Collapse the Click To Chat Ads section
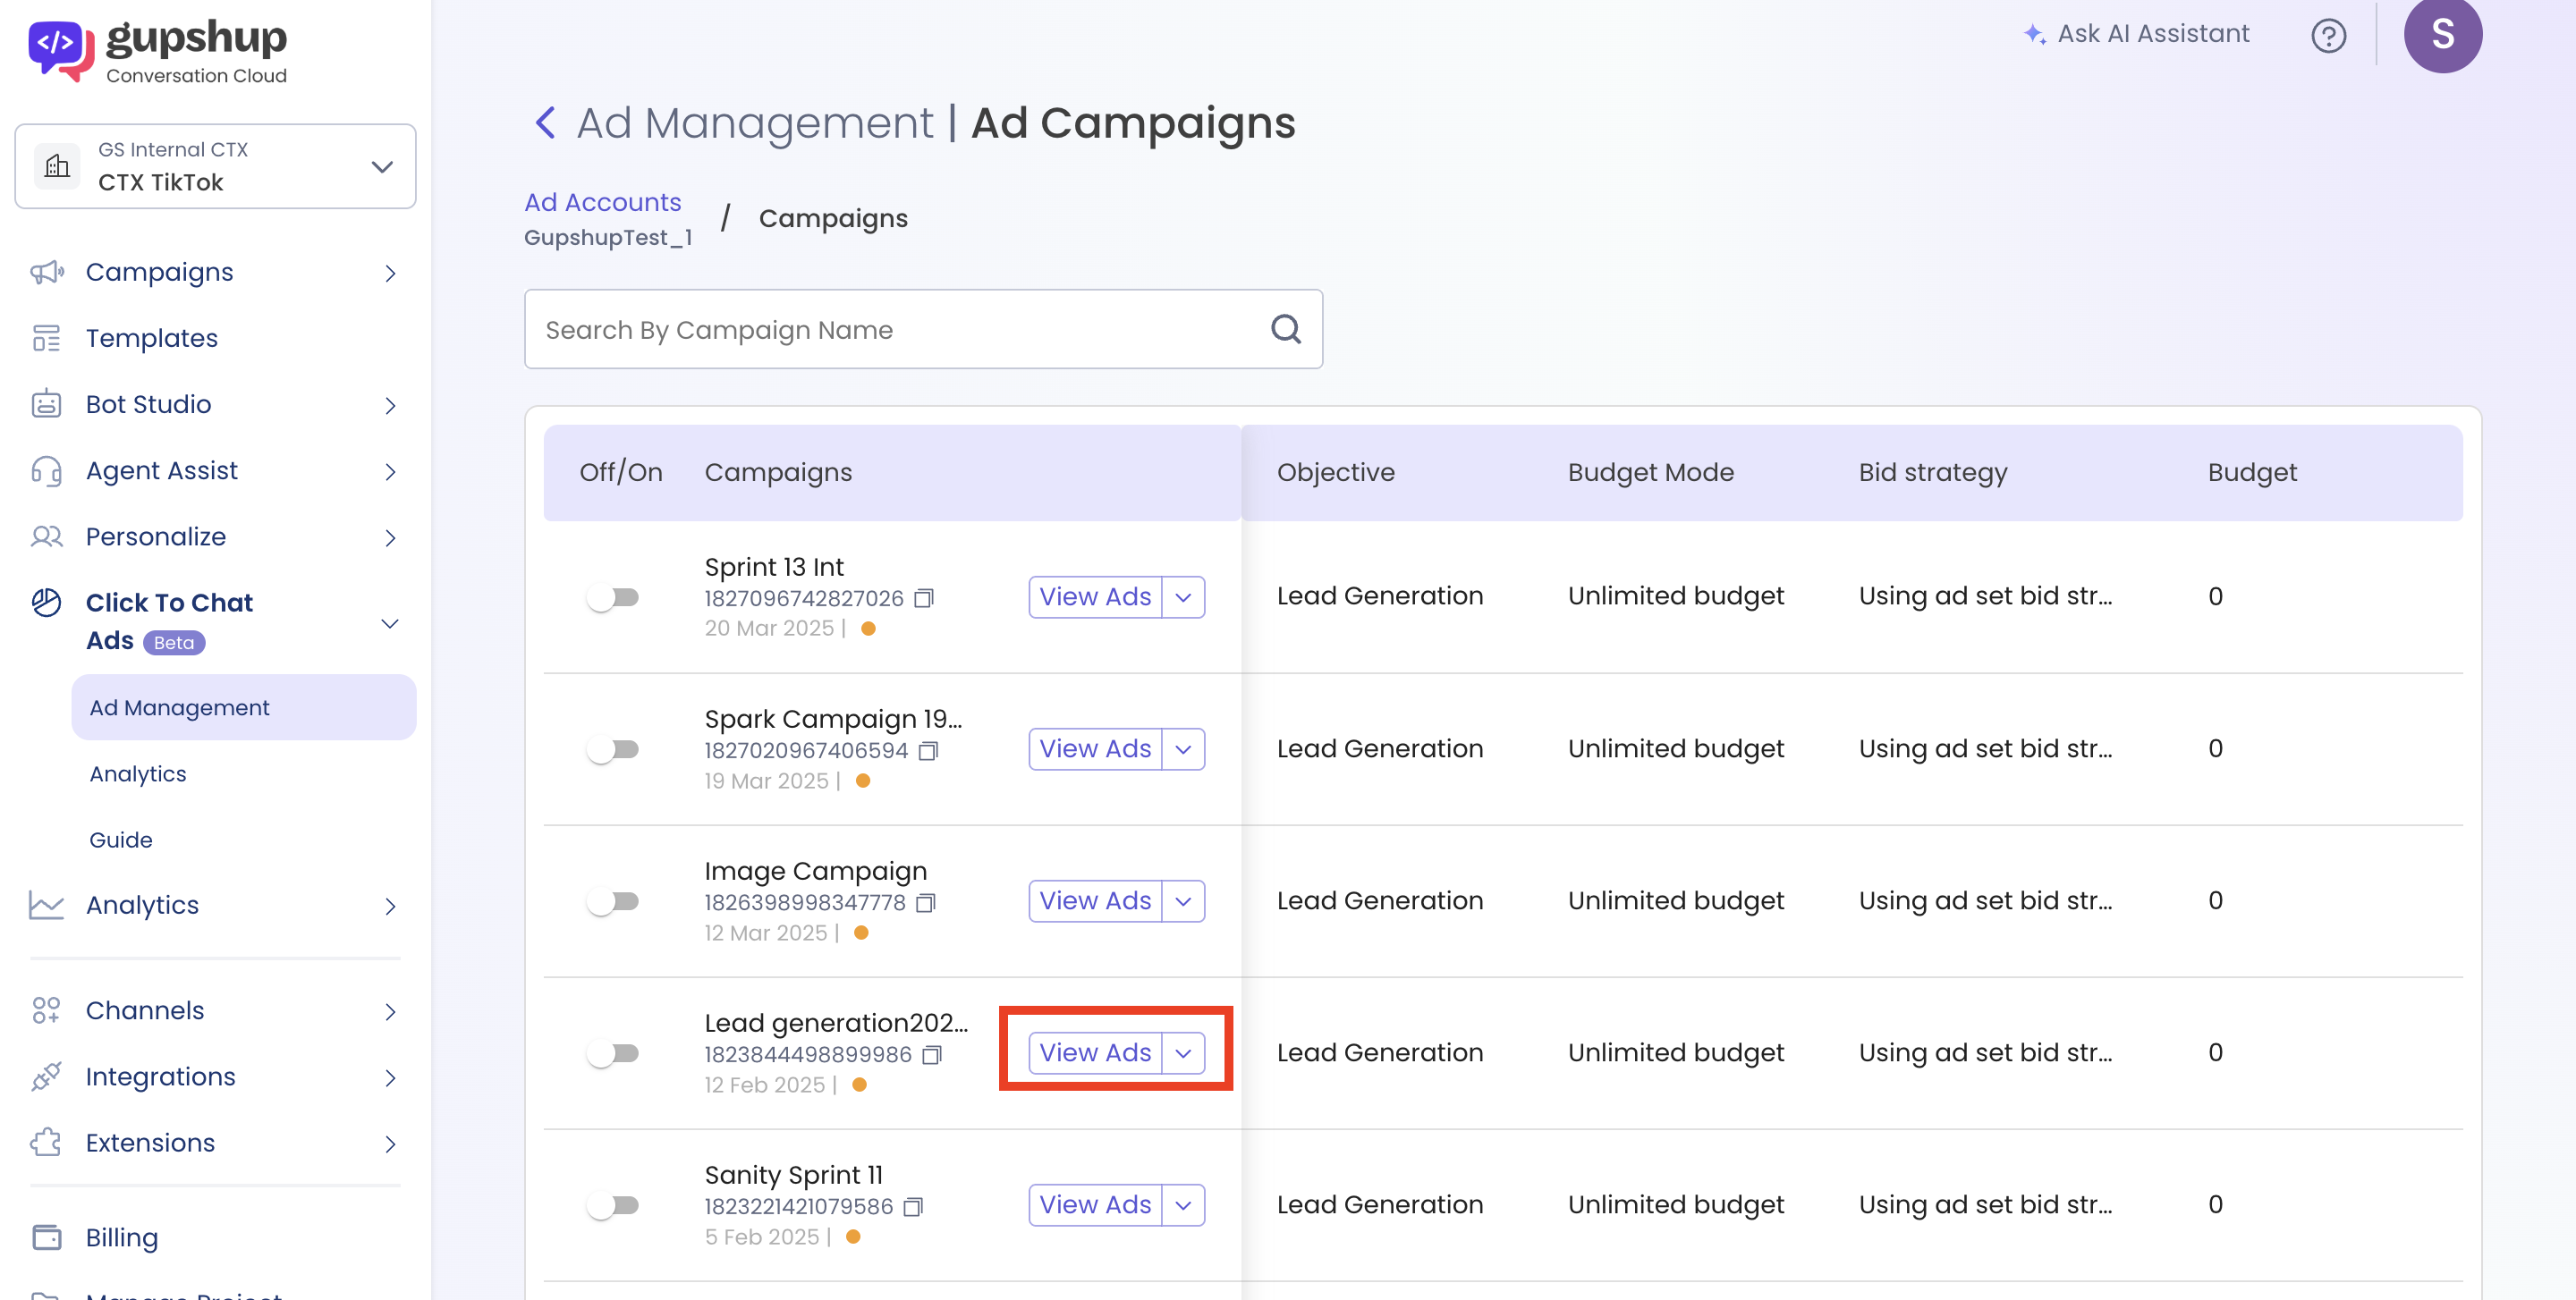 coord(390,623)
